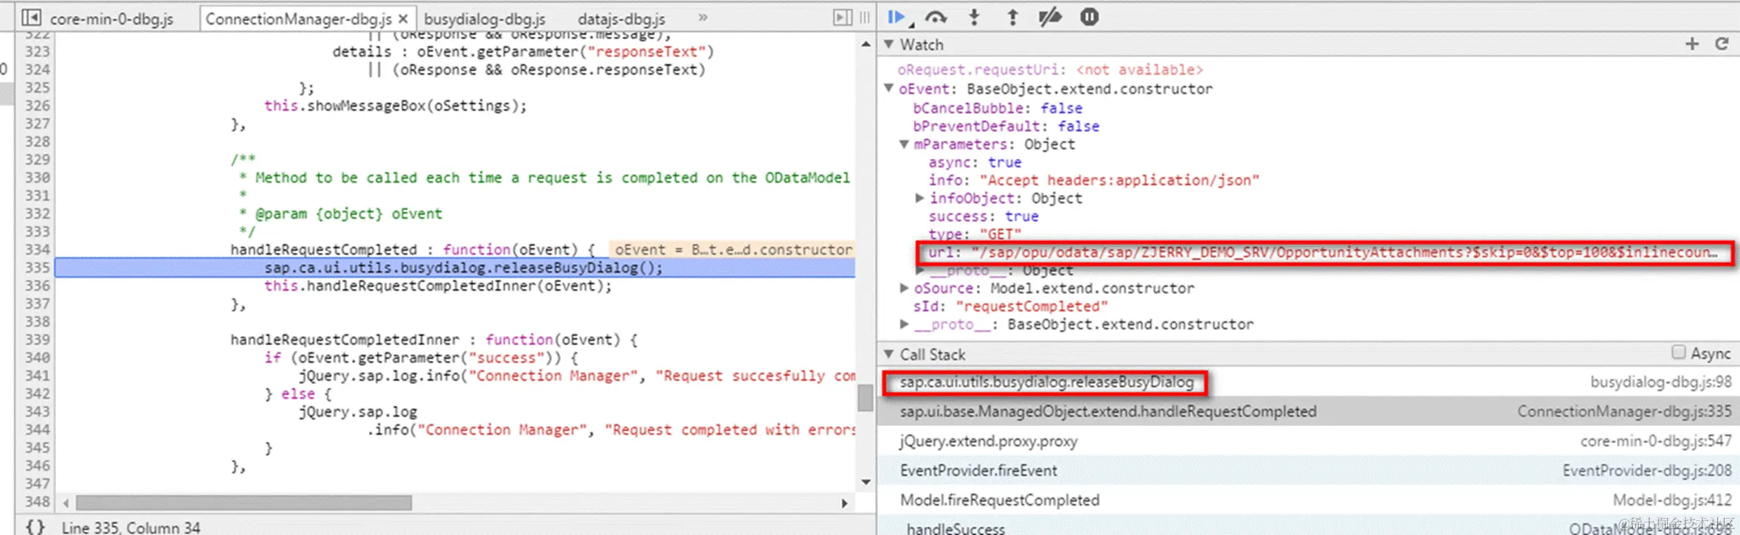Click the horizontal scroll left arrow
Viewport: 1740px width, 535px height.
pyautogui.click(x=66, y=503)
